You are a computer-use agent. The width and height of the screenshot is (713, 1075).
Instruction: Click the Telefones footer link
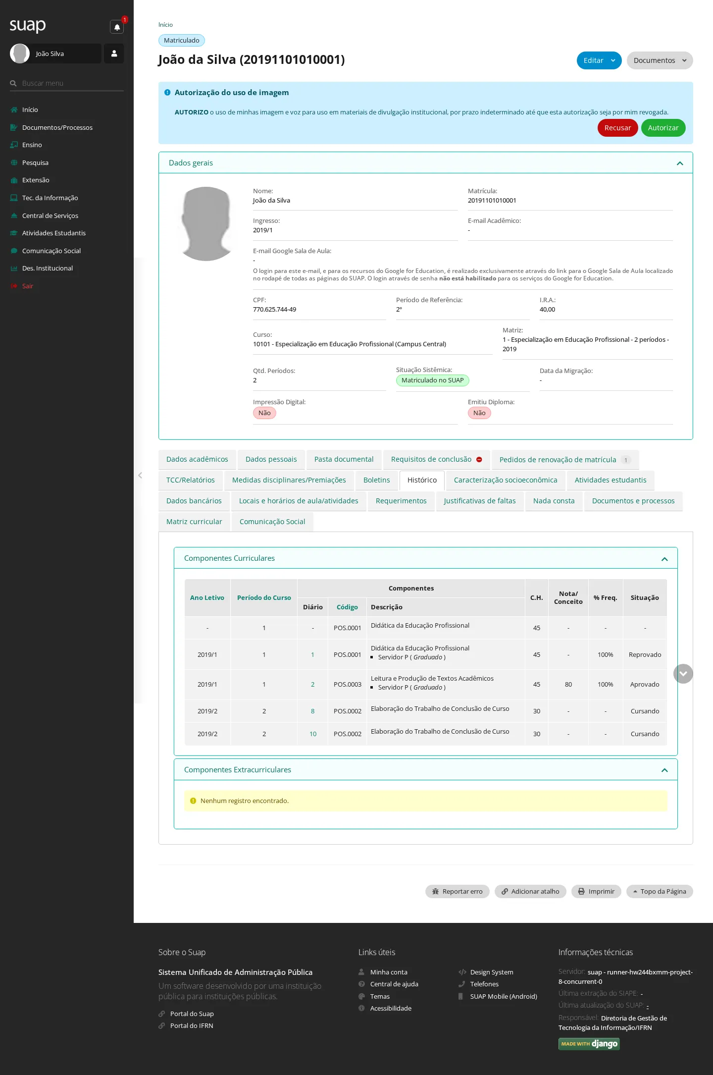(x=484, y=984)
